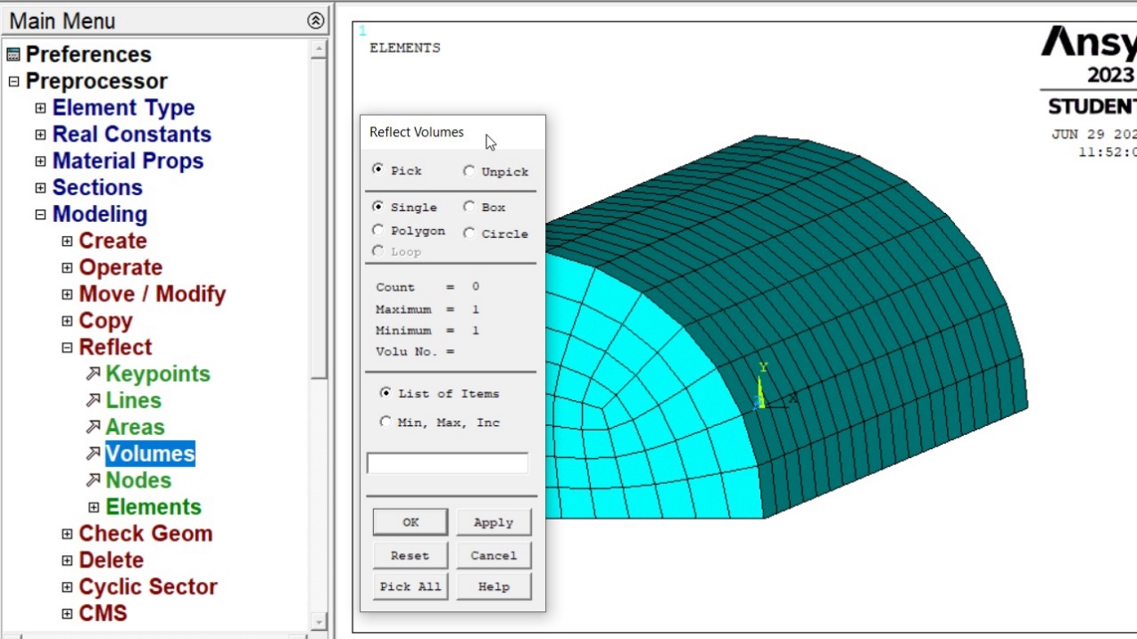Expand the Real Constants node

pos(40,135)
